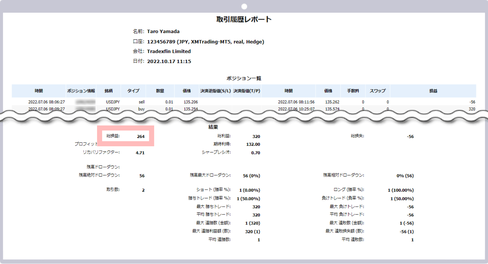The width and height of the screenshot is (488, 264).
Task: Click the 最大 勝ちトレード value 320
Action: [x=256, y=207]
